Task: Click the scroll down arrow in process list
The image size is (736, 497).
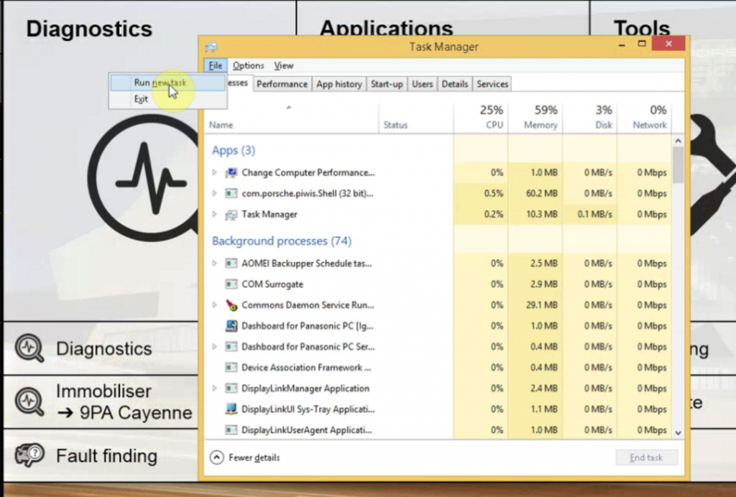Action: tap(678, 433)
